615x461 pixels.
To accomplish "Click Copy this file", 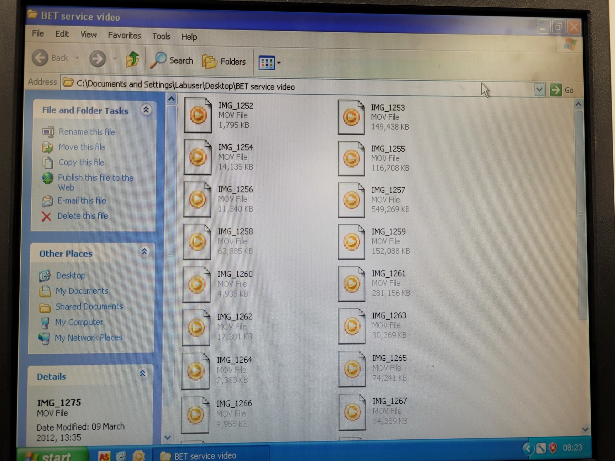I will coord(81,162).
